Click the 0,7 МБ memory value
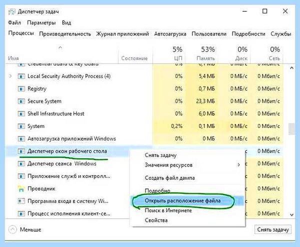 click(207, 89)
